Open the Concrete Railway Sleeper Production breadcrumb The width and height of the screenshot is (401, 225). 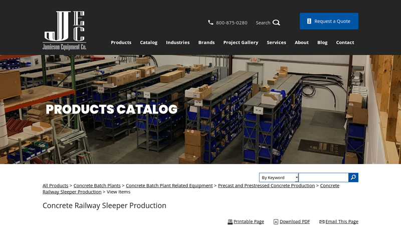(x=72, y=192)
